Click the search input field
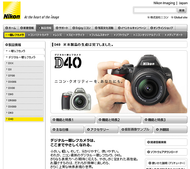Image resolution: width=190 pixels, height=169 pixels. [x=155, y=10]
